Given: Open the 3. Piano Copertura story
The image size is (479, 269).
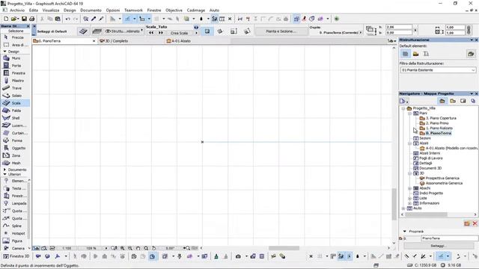Looking at the screenshot, I should click(x=441, y=118).
